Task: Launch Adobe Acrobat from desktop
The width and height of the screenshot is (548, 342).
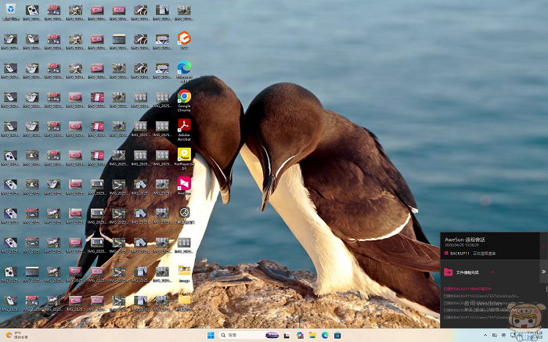Action: (184, 126)
